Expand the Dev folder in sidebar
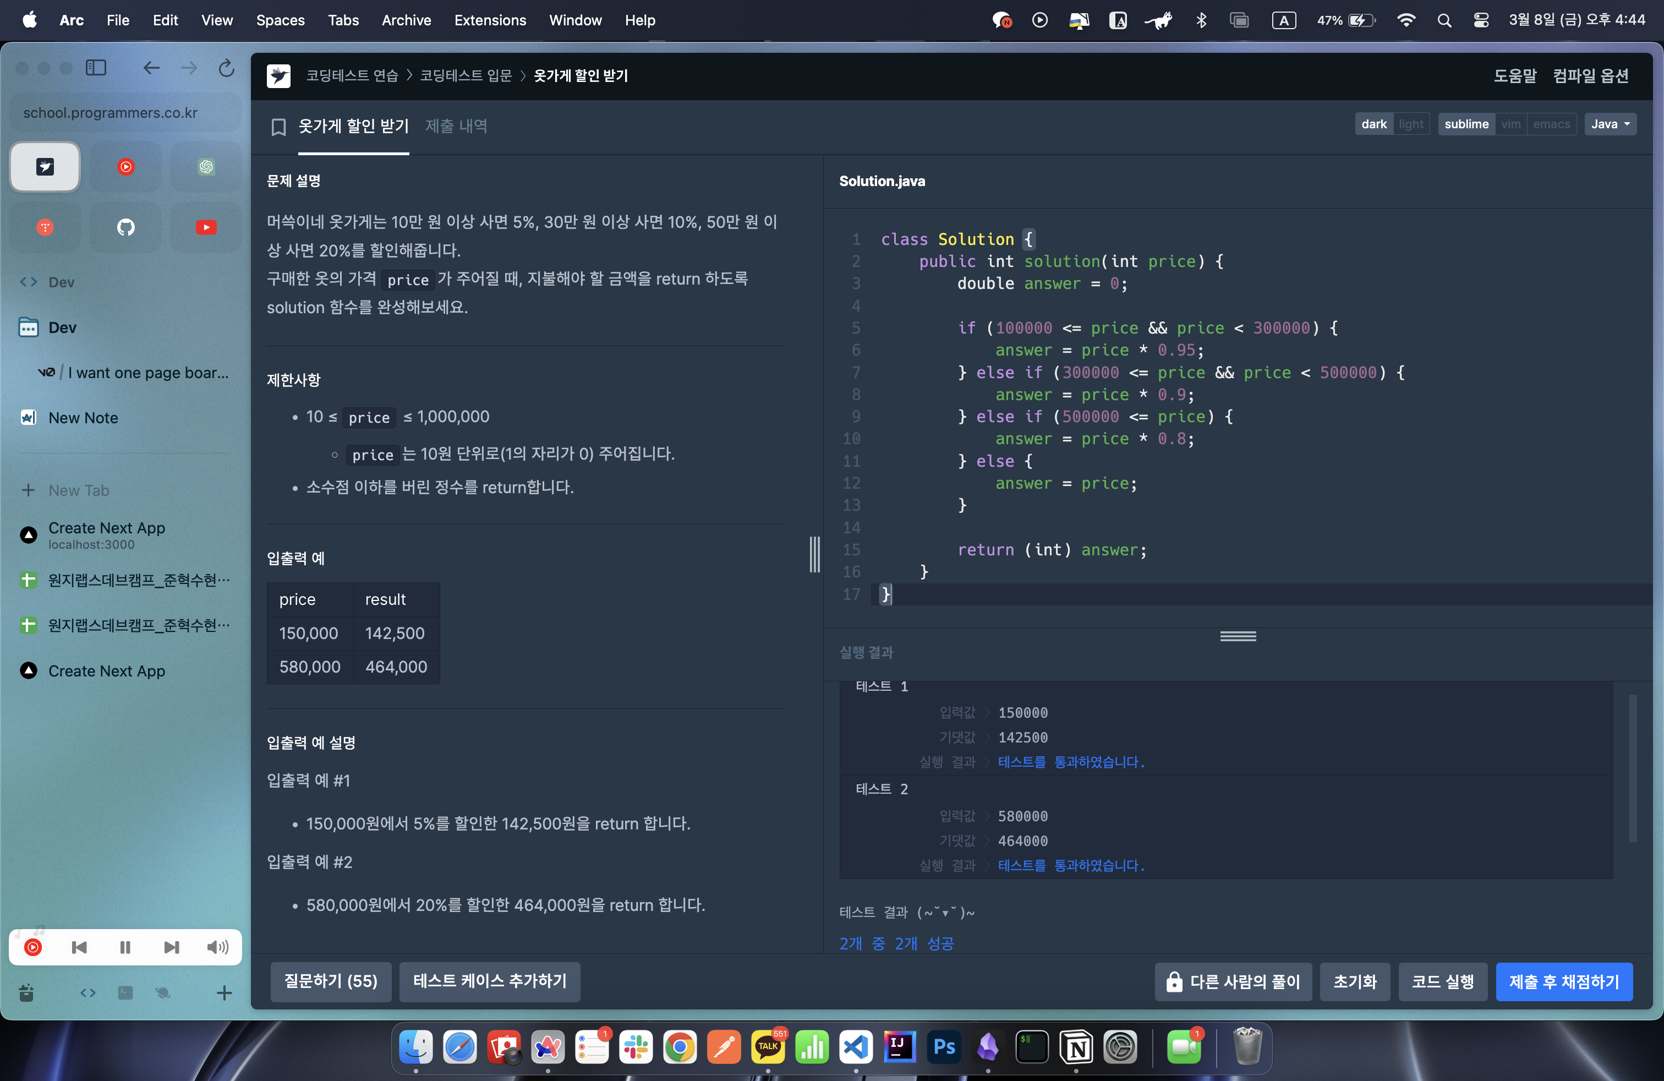The width and height of the screenshot is (1664, 1081). click(x=62, y=328)
